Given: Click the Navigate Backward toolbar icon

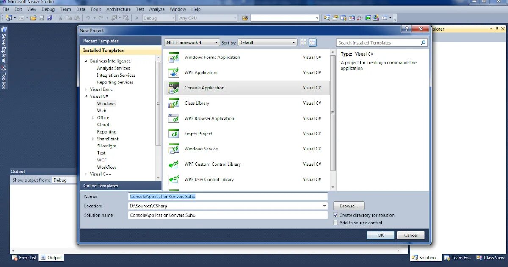Looking at the screenshot, I should (x=113, y=18).
